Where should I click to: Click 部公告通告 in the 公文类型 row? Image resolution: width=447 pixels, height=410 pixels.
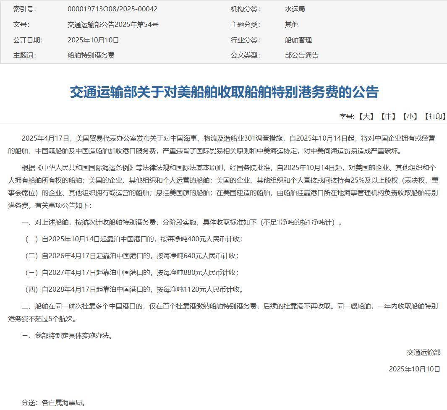click(x=301, y=55)
